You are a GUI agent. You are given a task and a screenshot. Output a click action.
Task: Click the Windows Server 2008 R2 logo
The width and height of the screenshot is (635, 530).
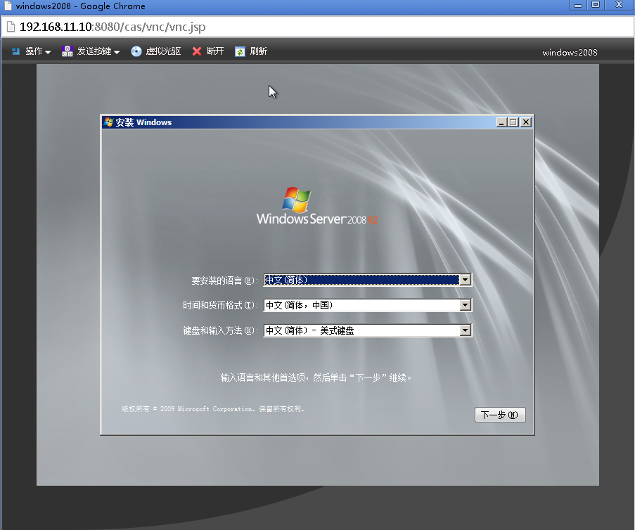coord(317,206)
